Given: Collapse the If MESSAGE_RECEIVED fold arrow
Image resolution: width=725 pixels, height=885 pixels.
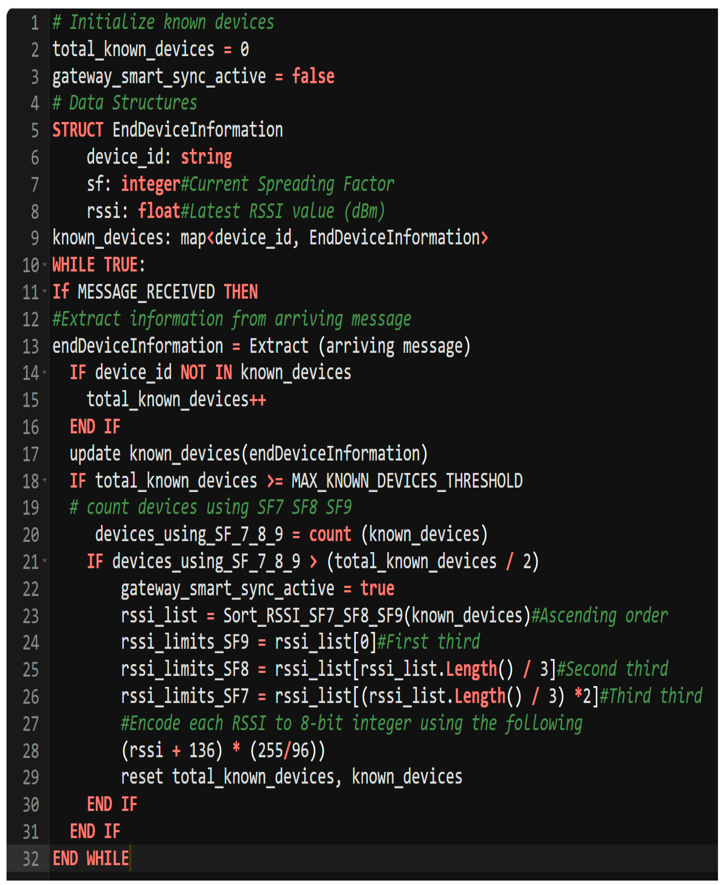Looking at the screenshot, I should pyautogui.click(x=44, y=291).
